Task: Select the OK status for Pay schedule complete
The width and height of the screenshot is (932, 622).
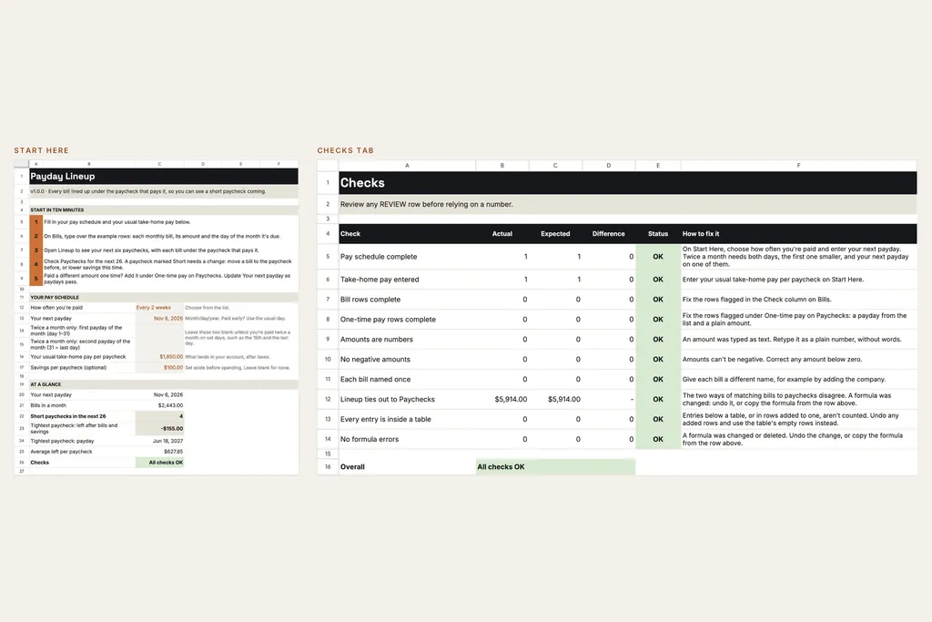Action: [658, 256]
